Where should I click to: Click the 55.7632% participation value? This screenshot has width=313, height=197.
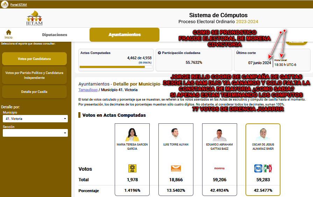point(194,63)
